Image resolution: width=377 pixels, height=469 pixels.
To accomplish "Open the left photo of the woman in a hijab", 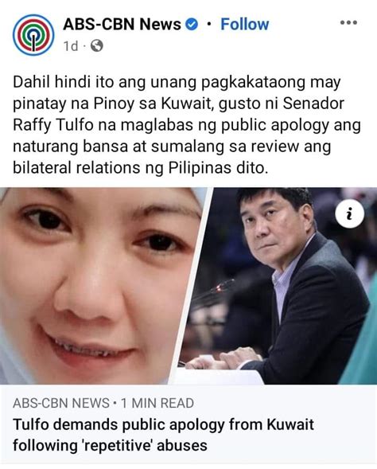I will (100, 286).
